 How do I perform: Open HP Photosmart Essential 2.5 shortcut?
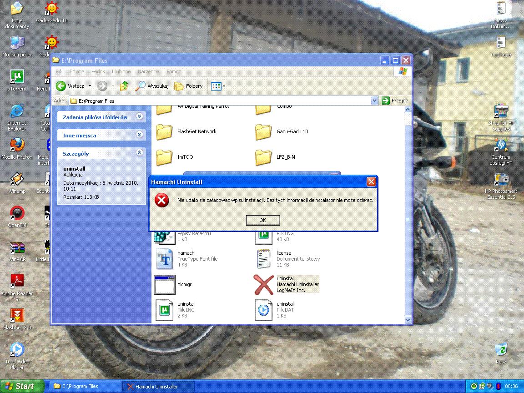[501, 186]
